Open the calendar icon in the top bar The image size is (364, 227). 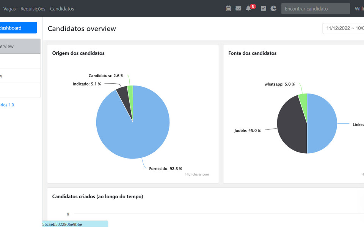[228, 8]
